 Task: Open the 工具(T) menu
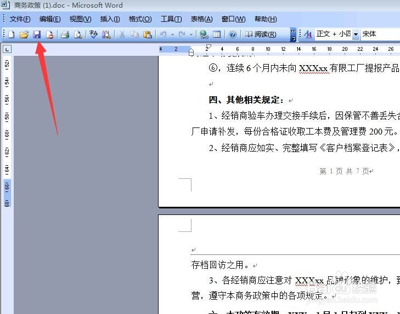[171, 19]
